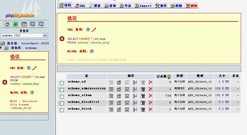Image resolution: width=247 pixels, height=135 pixels.
Task: Go to phpMyAdmin home icon
Action: click(x=7, y=24)
